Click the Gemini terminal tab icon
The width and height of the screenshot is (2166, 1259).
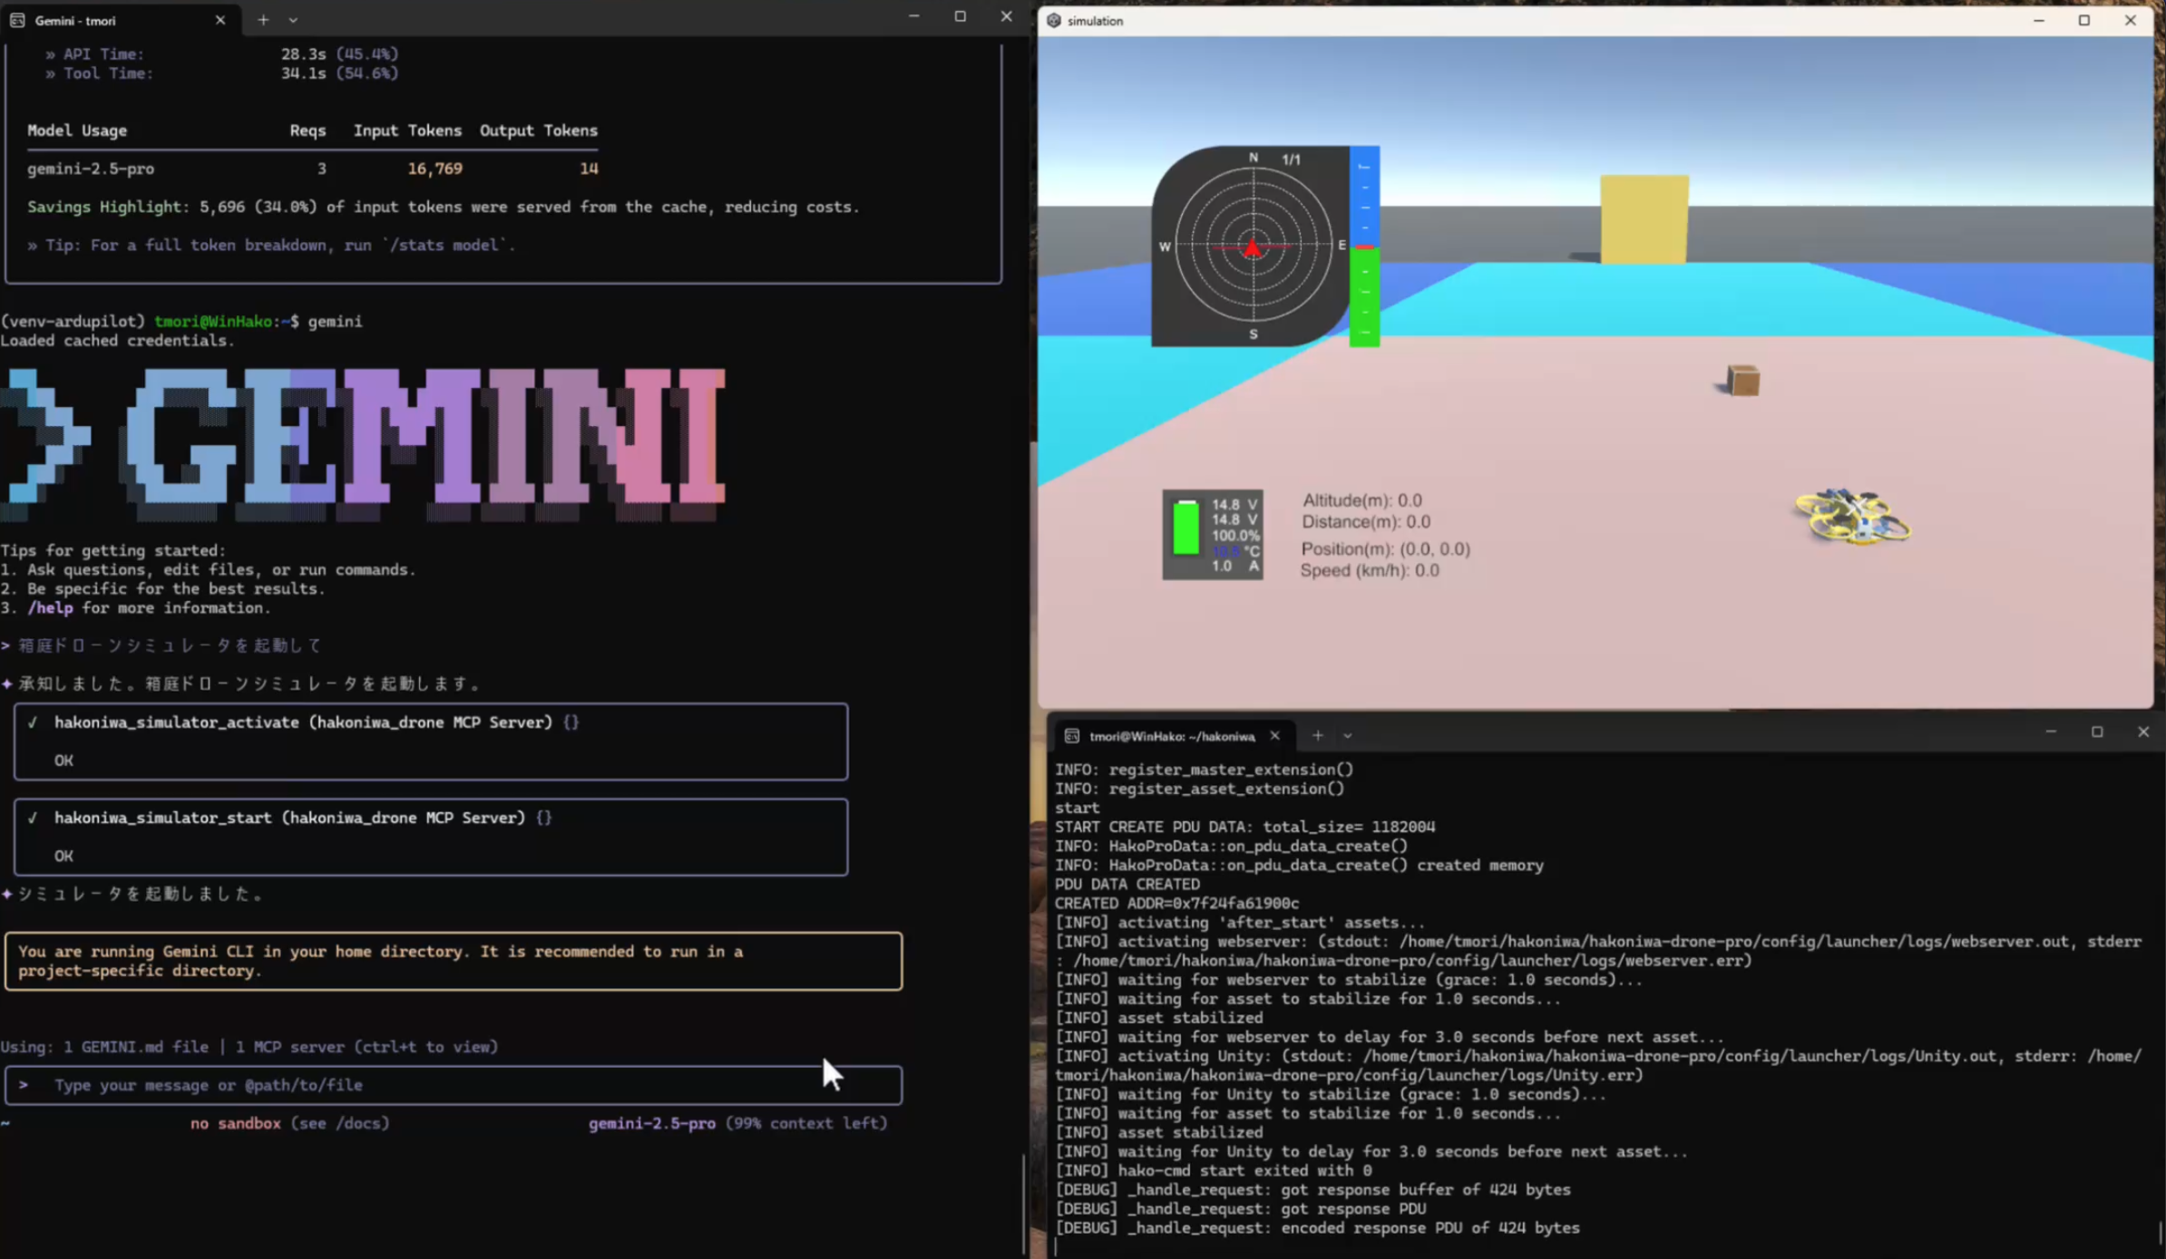click(17, 20)
